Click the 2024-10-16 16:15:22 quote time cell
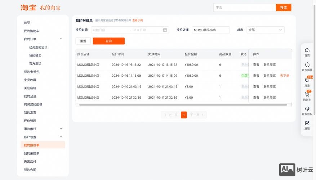 point(126,65)
